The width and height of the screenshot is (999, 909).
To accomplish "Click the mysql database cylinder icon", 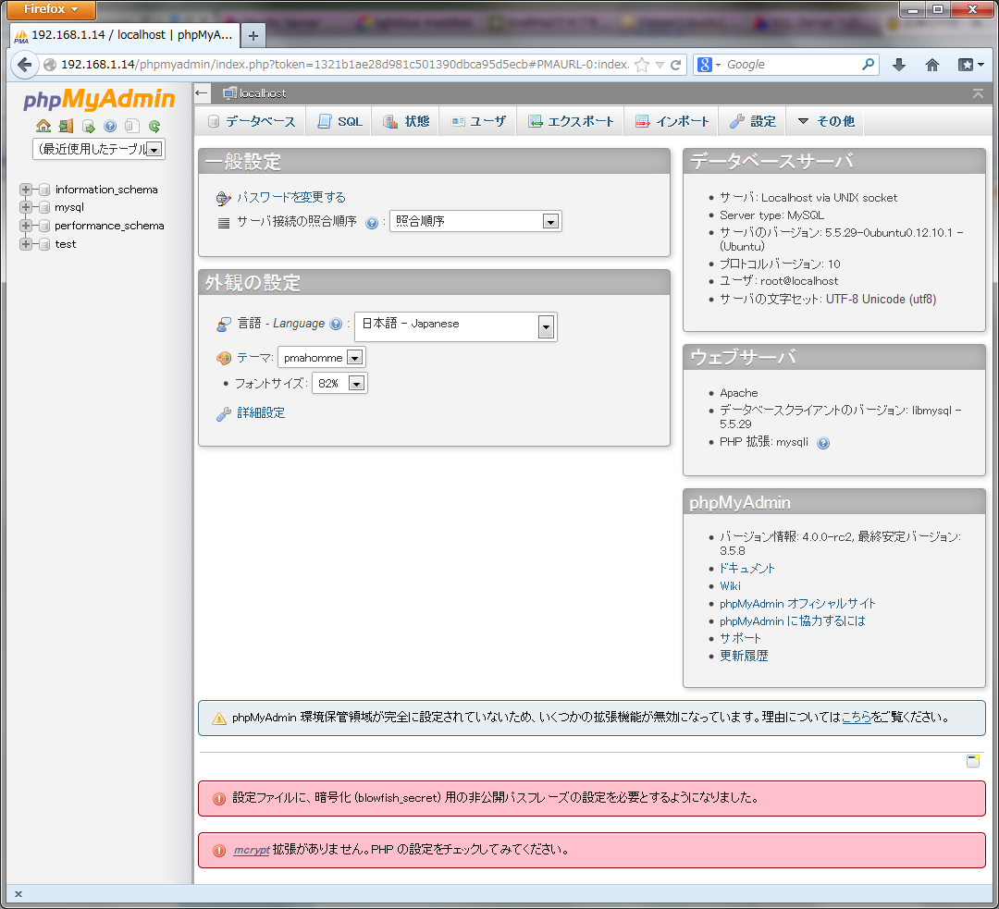I will [44, 207].
